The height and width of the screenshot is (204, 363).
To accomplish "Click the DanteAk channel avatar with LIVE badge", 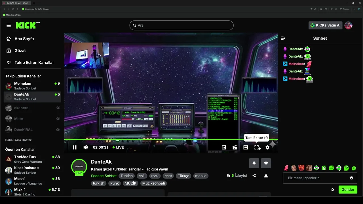I will click(x=79, y=167).
